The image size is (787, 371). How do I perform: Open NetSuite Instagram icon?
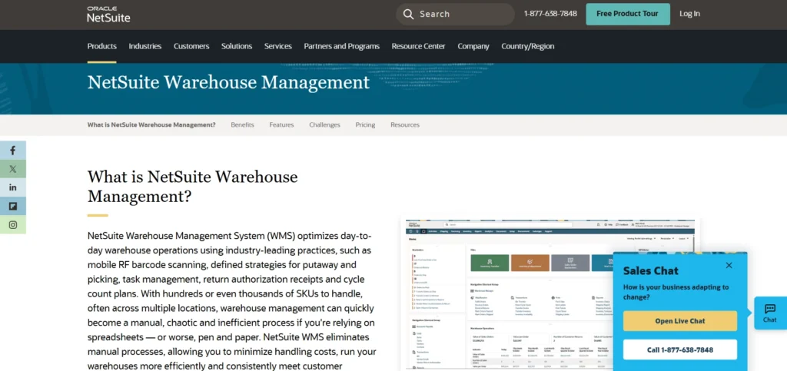pos(13,224)
